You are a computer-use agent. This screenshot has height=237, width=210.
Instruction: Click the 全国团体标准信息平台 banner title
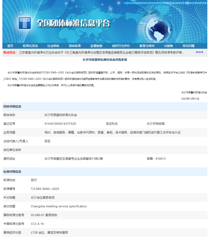tap(73, 23)
